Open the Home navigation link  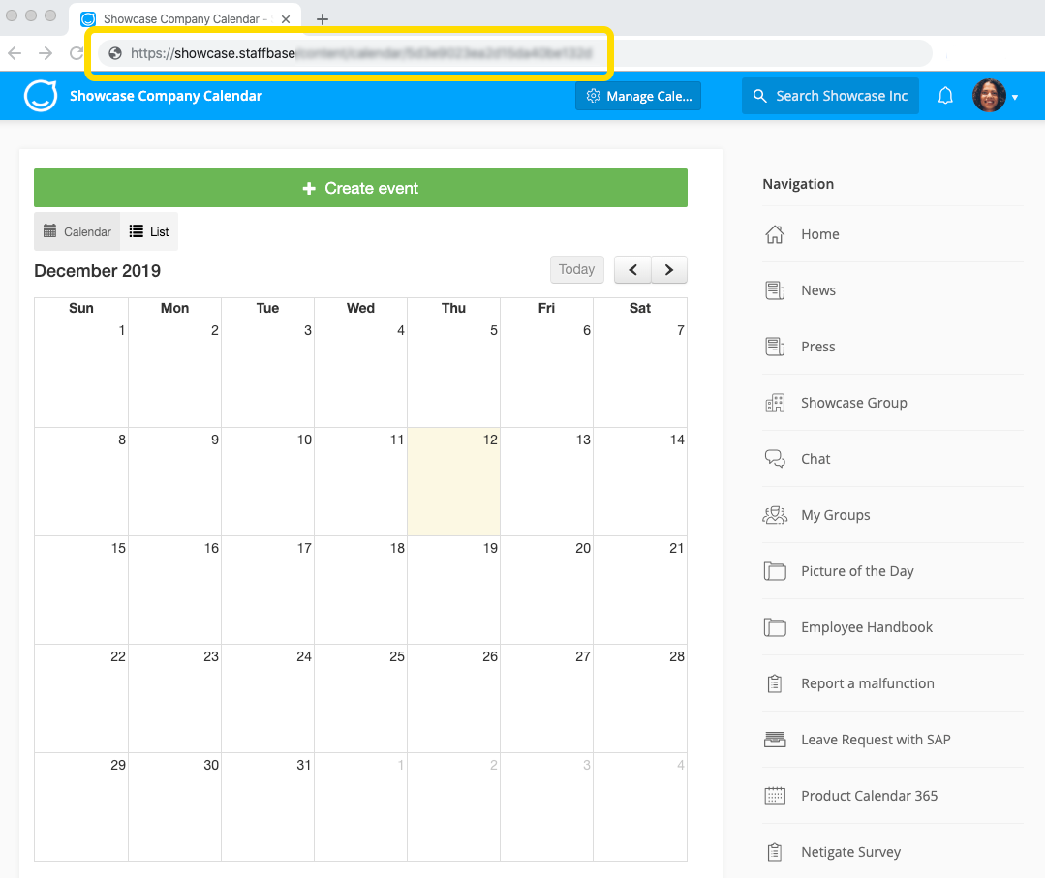click(820, 234)
